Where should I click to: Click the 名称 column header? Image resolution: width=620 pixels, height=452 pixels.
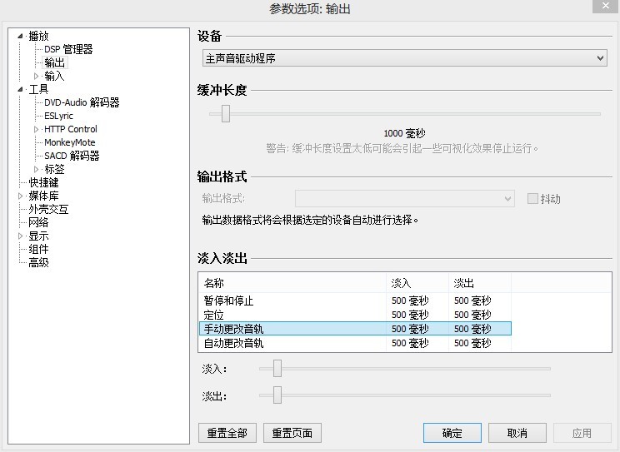point(292,283)
